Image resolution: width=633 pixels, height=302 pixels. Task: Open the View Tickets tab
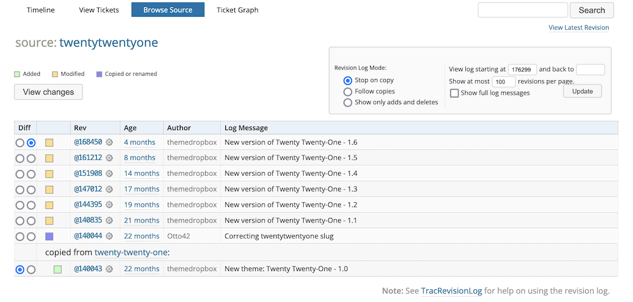99,10
